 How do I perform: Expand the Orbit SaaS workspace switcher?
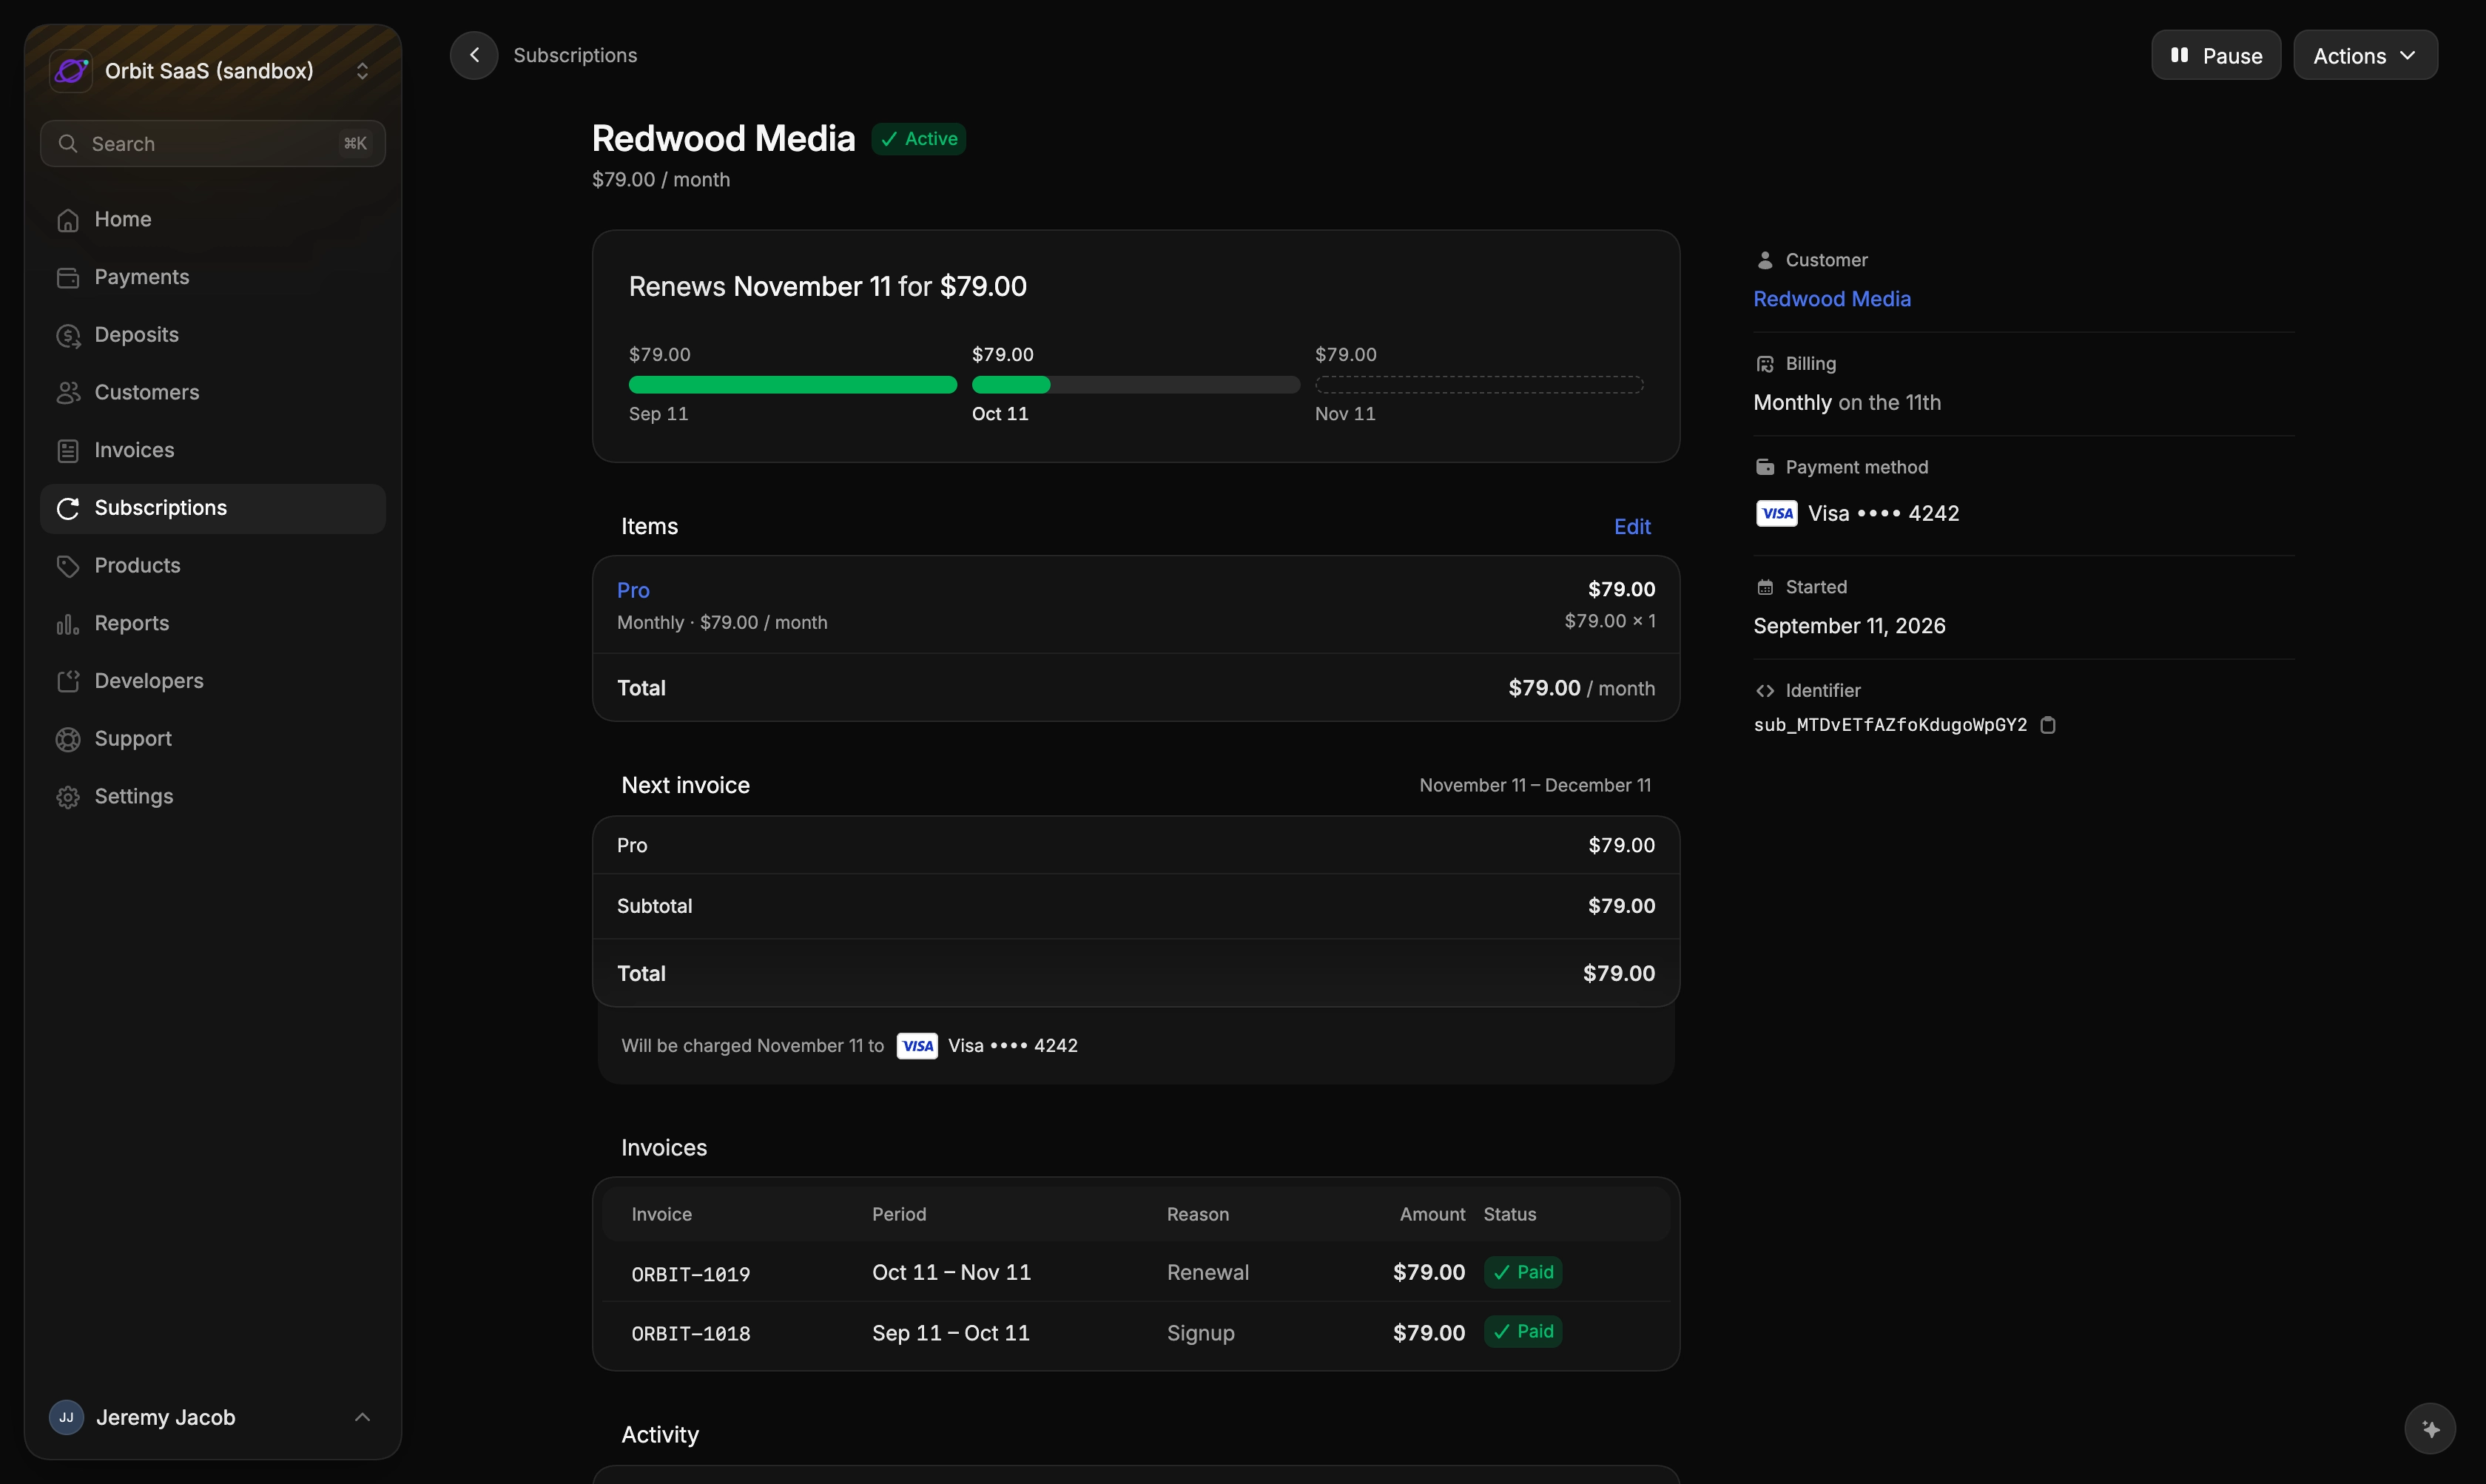pos(362,71)
